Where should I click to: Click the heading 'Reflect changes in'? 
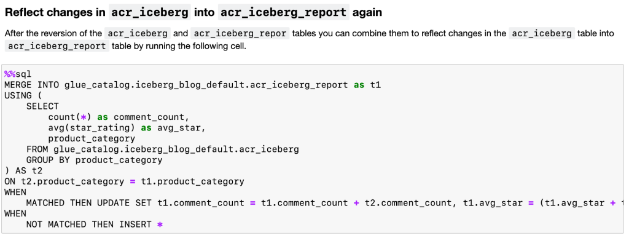[55, 12]
